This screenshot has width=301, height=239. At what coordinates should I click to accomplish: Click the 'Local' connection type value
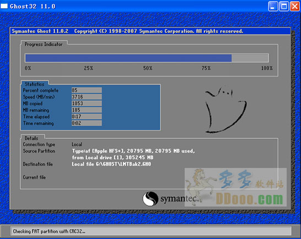tap(77, 144)
